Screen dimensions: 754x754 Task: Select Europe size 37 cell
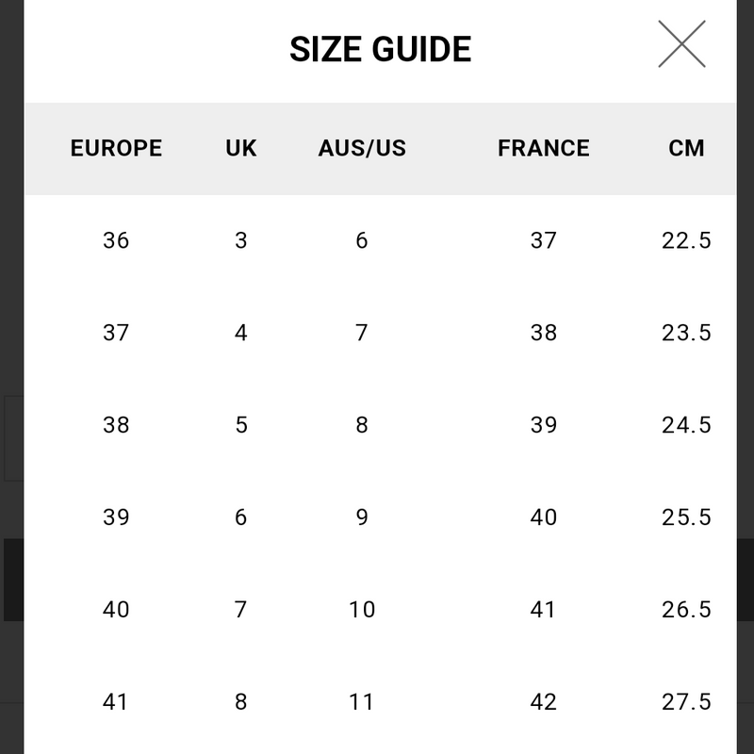[116, 333]
